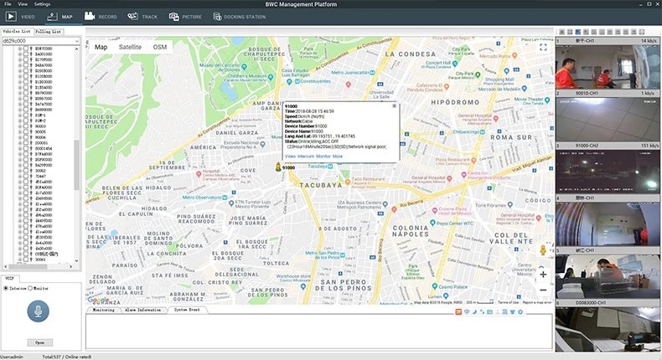662x360 pixels.
Task: Expand the tree node for 90006
Action: [20, 137]
